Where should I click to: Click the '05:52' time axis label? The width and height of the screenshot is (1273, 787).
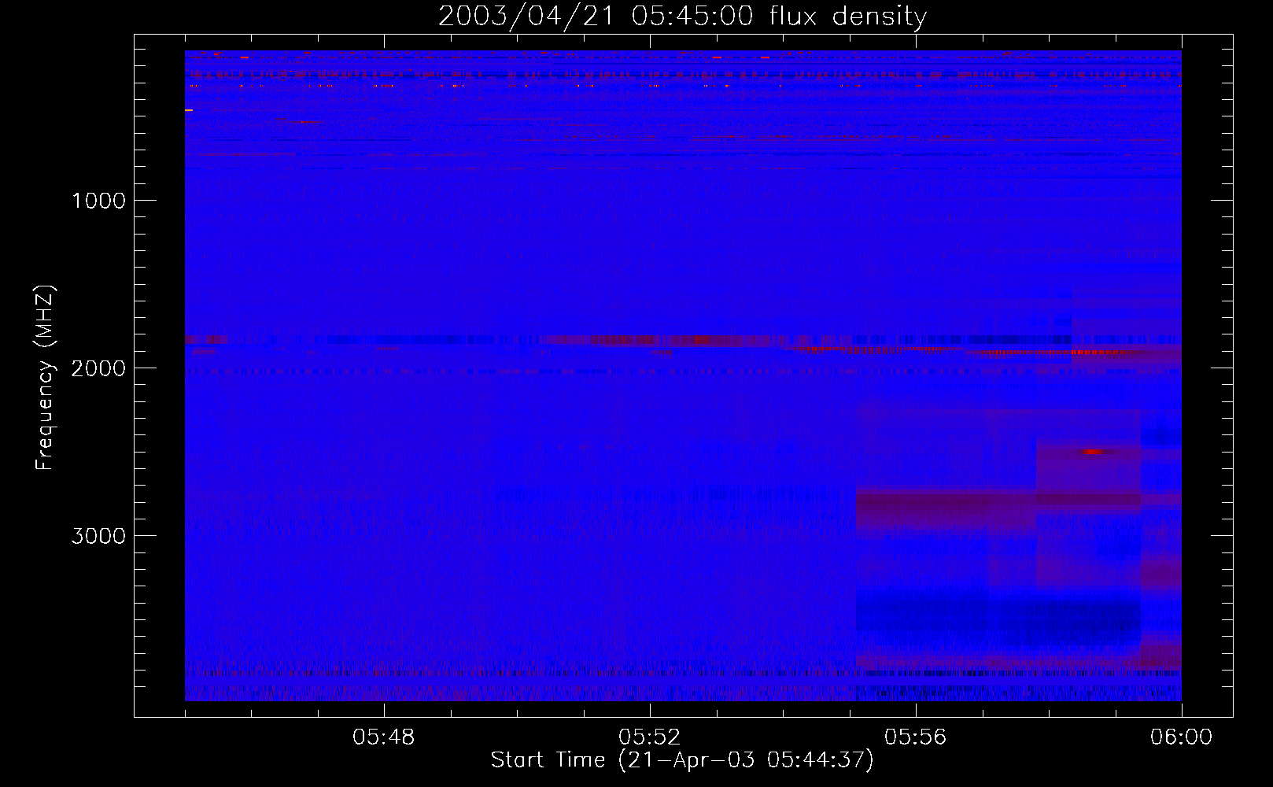[650, 737]
